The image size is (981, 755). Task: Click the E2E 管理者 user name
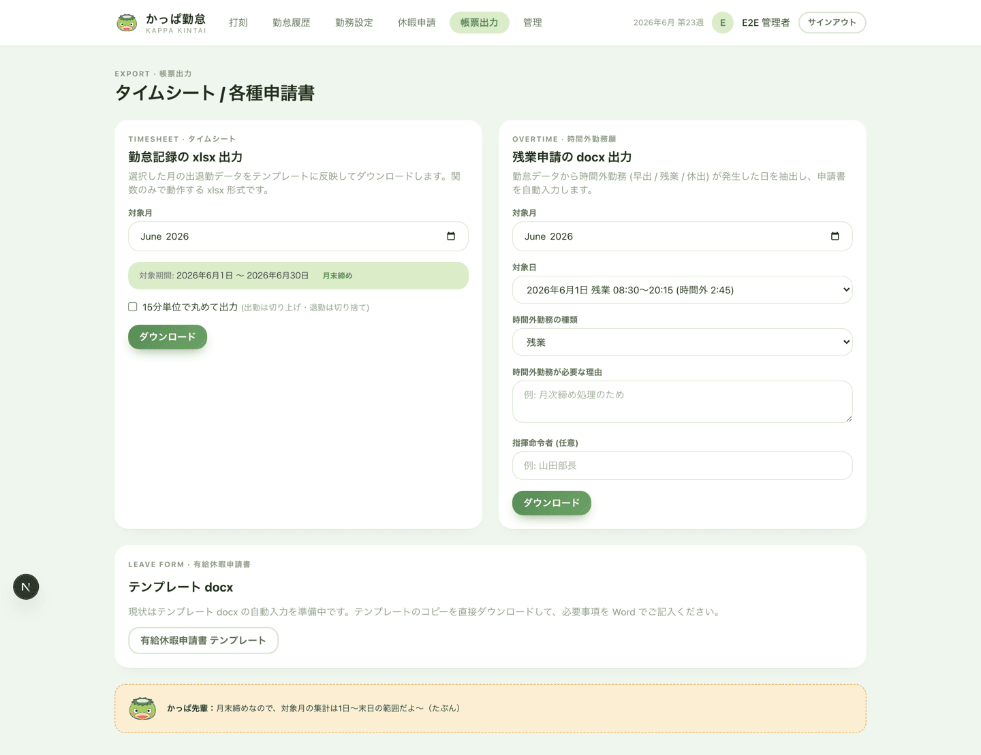(x=766, y=22)
